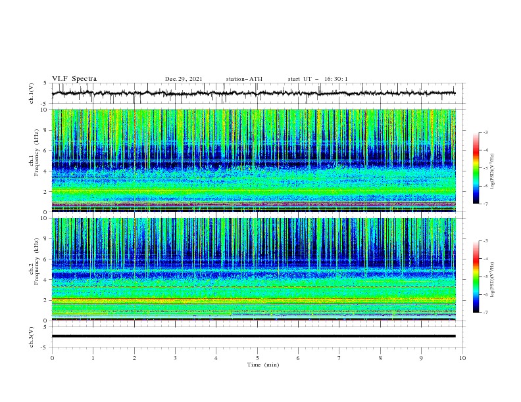Click the "-7" label on the ch.1 colorbar
The width and height of the screenshot is (521, 402).
[x=485, y=204]
